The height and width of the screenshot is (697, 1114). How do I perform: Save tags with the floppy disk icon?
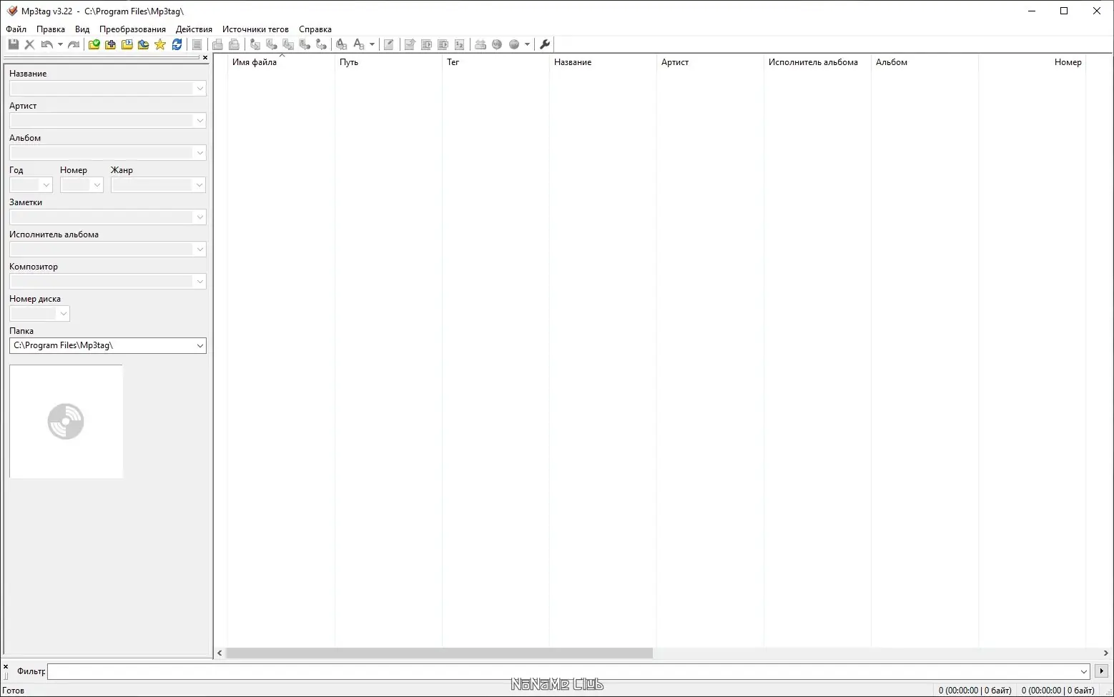13,44
